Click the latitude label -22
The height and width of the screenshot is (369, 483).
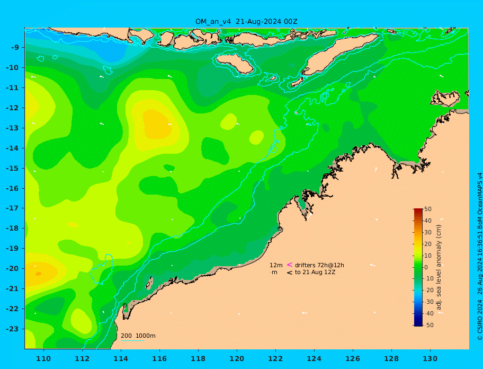[x=13, y=309]
